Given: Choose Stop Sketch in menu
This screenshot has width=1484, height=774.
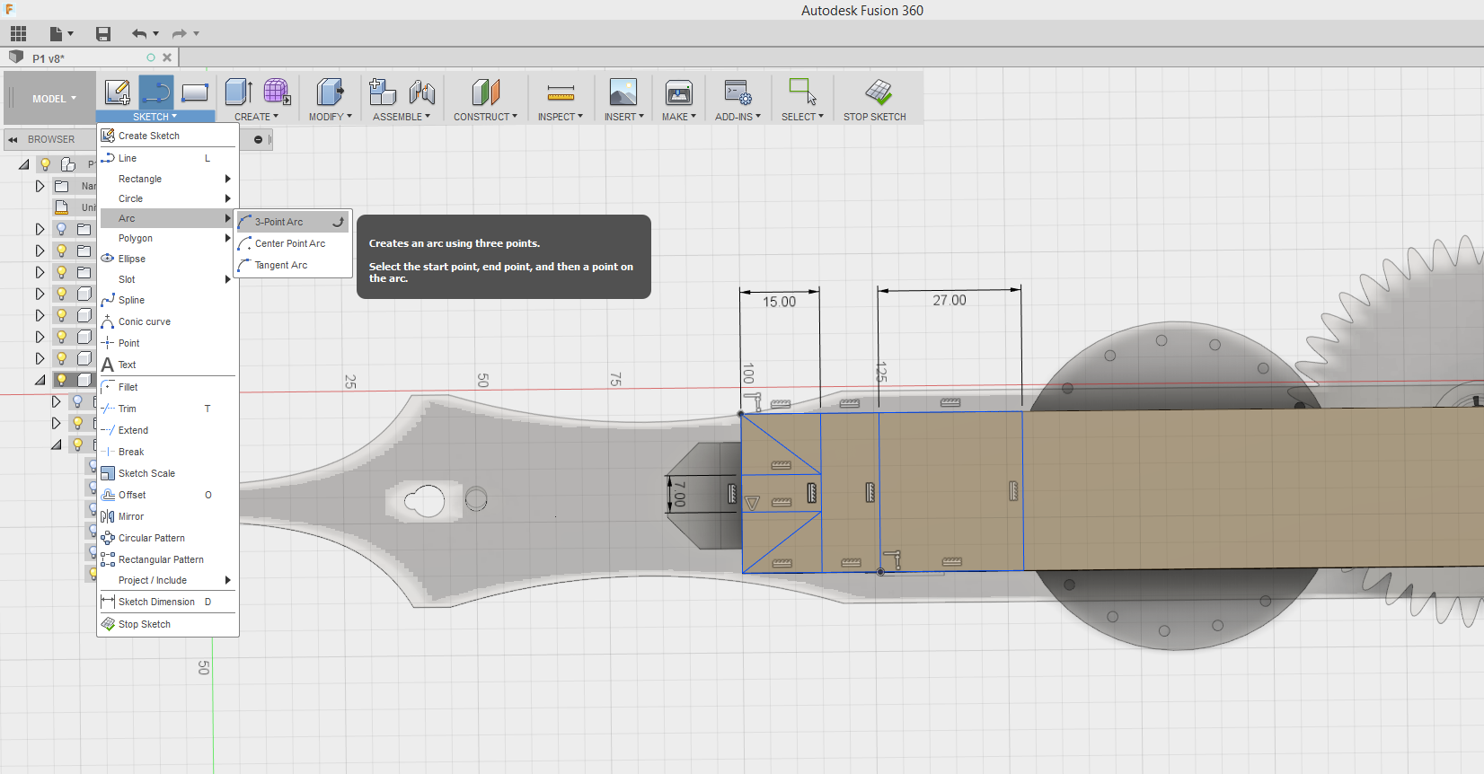Looking at the screenshot, I should point(168,624).
